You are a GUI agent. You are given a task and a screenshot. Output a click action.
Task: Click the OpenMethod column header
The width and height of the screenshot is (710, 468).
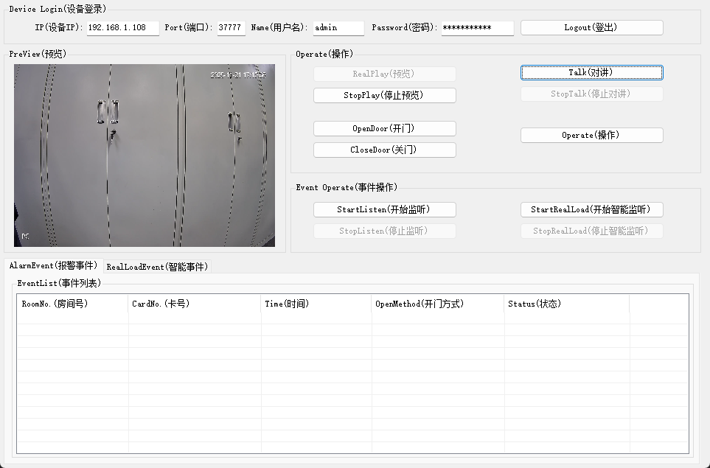pos(438,304)
